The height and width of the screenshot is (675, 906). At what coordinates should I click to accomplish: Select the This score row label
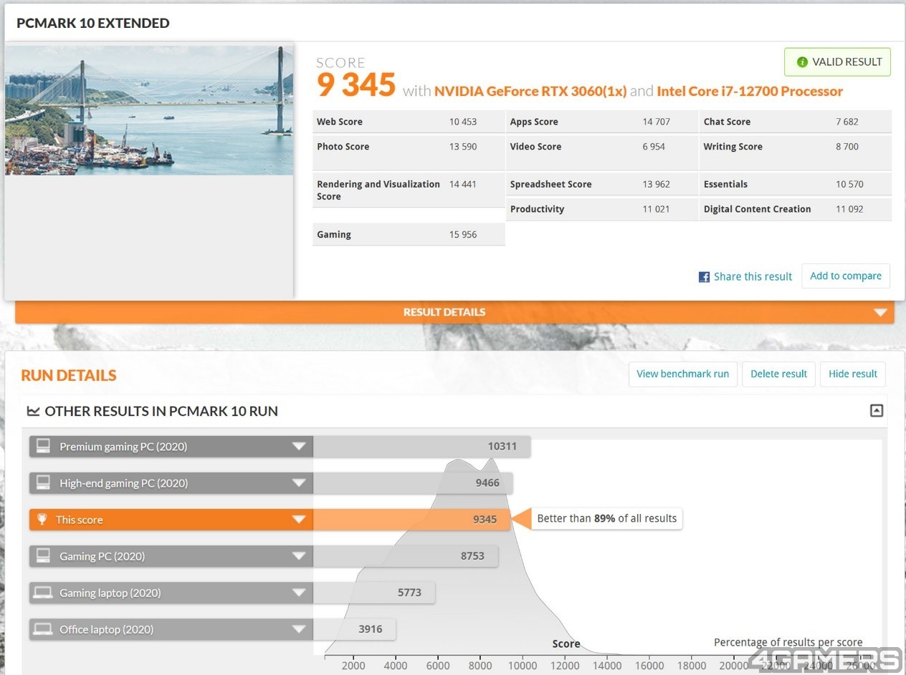80,520
